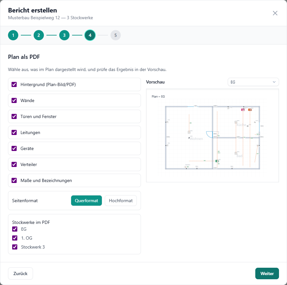Toggle the Leitungen checkbox

[14, 132]
